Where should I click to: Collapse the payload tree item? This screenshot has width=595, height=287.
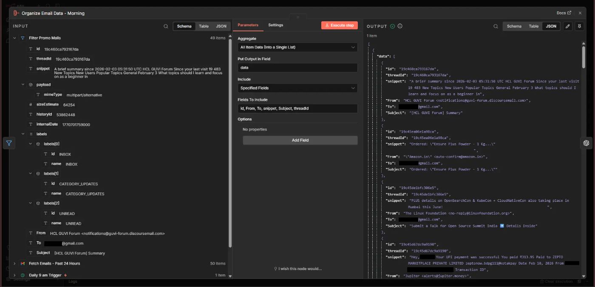(23, 85)
